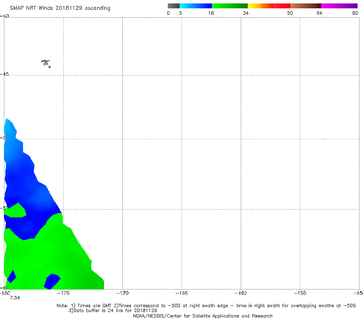Click the green segment of the color bar
The width and height of the screenshot is (363, 319).
(x=230, y=6)
